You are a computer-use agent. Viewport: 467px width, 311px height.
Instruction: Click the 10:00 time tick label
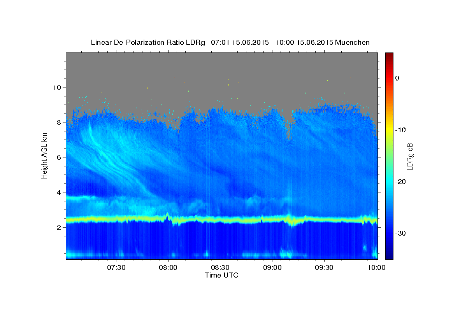376,267
